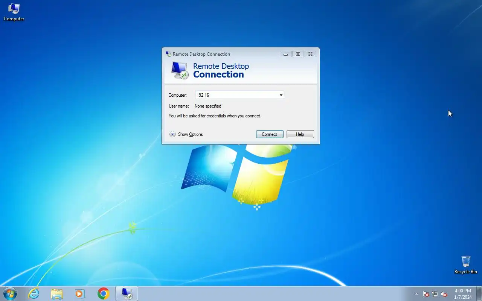482x301 pixels.
Task: Click the window title 'Remote Desktop Connection'
Action: click(x=201, y=54)
